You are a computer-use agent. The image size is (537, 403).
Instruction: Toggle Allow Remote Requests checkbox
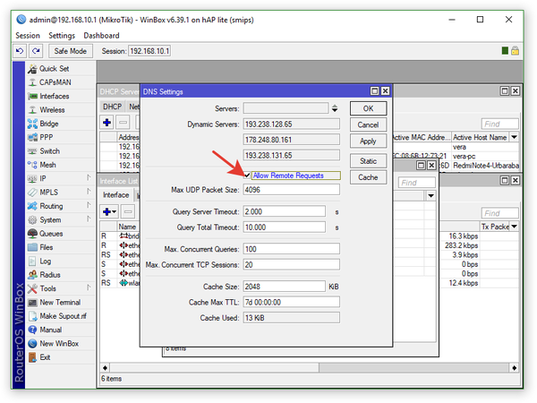248,176
